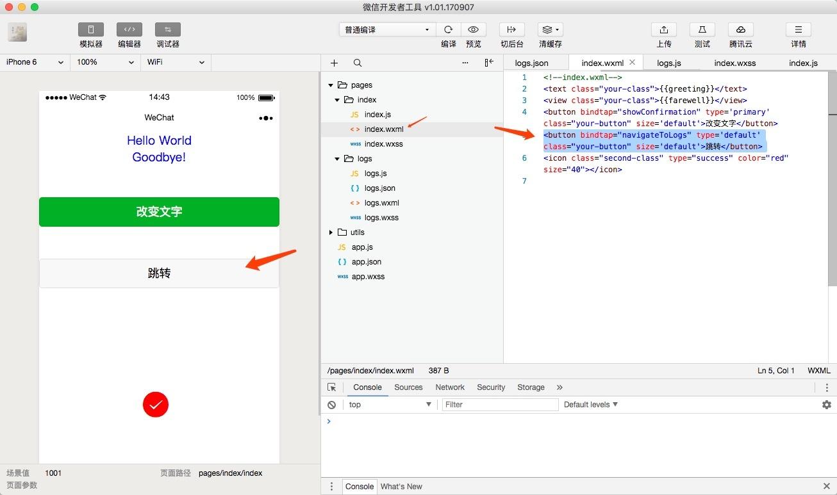837x495 pixels.
Task: Click the background switch (切后台) icon
Action: coord(512,29)
